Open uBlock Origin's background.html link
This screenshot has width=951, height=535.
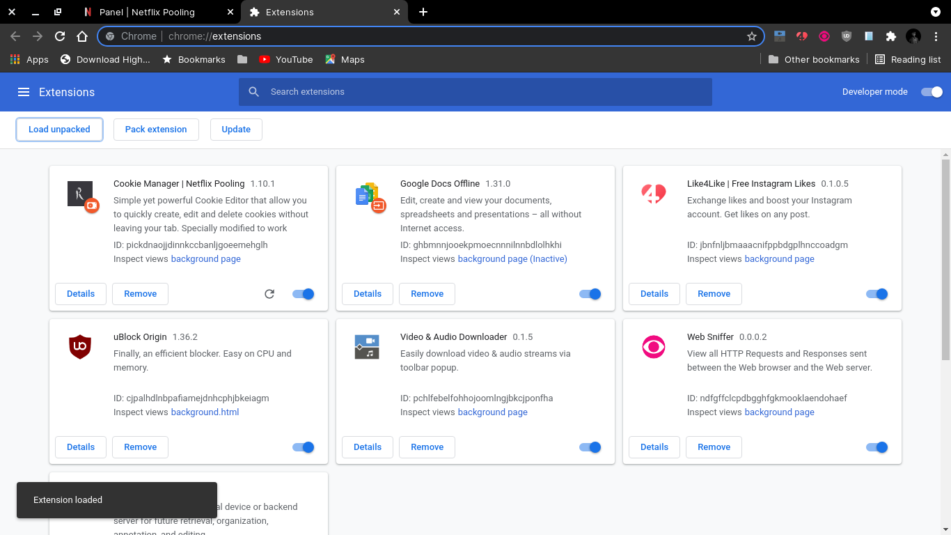pyautogui.click(x=205, y=412)
